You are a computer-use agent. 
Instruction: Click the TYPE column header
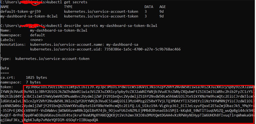68,7
